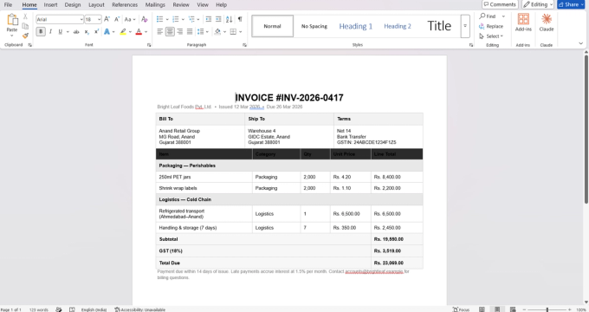Open the numbering list dropdown
This screenshot has width=589, height=312.
(183, 19)
